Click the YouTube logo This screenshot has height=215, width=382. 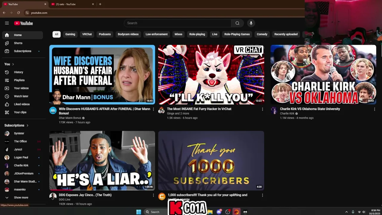(23, 23)
